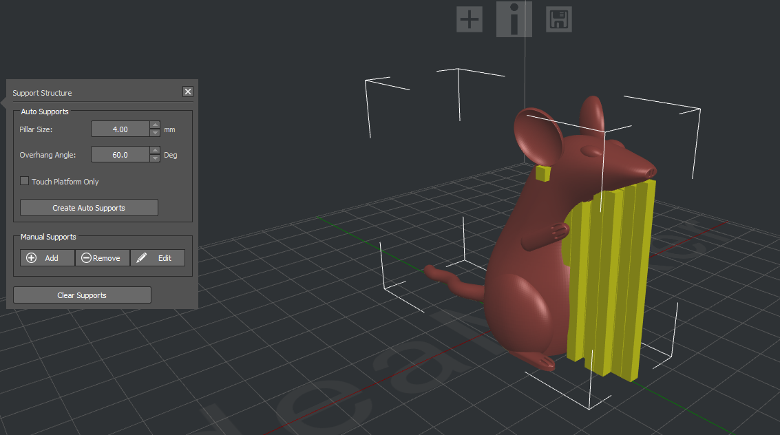Decrease Pillar Size with the down arrow

(155, 133)
